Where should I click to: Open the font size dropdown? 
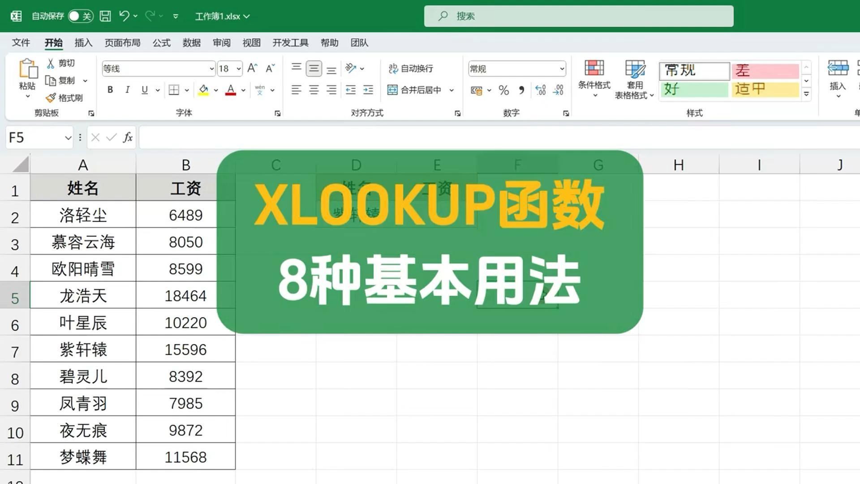pyautogui.click(x=239, y=69)
